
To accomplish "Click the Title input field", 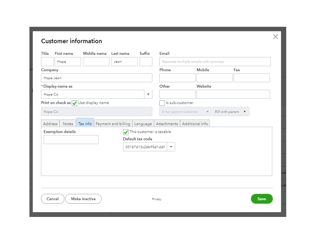I will point(47,62).
